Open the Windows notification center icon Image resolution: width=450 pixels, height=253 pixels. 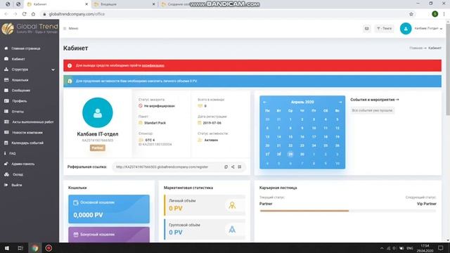click(x=441, y=248)
